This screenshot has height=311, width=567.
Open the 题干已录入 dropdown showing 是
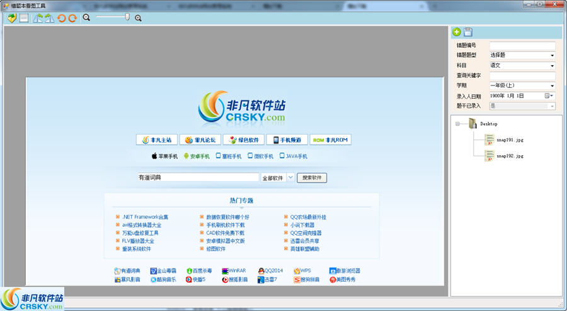click(522, 106)
